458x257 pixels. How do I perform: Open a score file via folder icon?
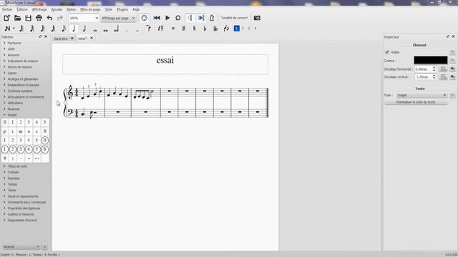point(17,18)
